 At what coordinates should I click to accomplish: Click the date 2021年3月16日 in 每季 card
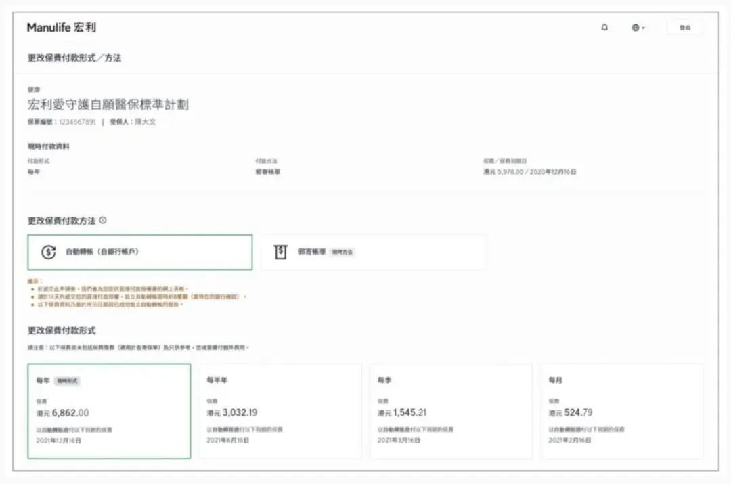click(x=399, y=440)
